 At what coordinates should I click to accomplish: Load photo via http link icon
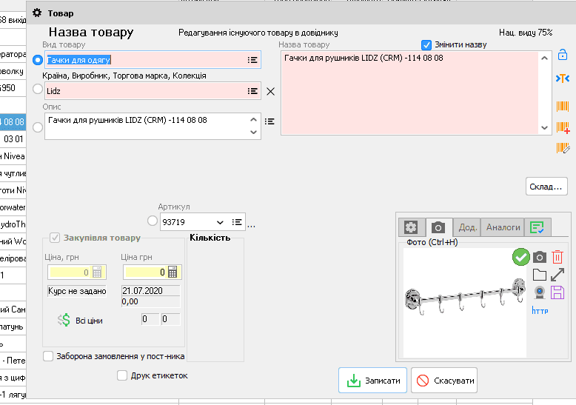[540, 311]
